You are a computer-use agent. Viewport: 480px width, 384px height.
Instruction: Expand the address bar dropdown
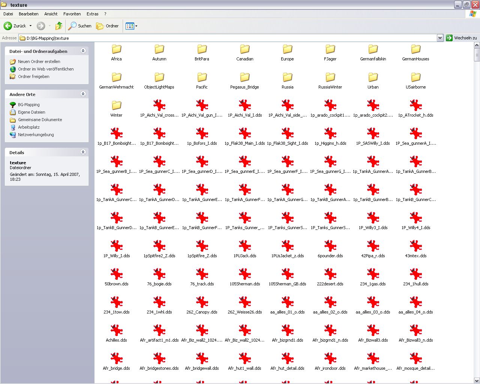click(440, 38)
